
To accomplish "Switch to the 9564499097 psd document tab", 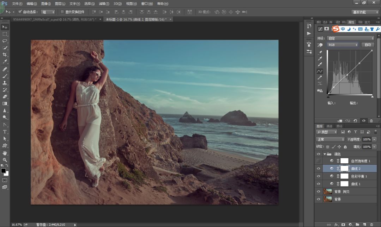I will (x=54, y=19).
